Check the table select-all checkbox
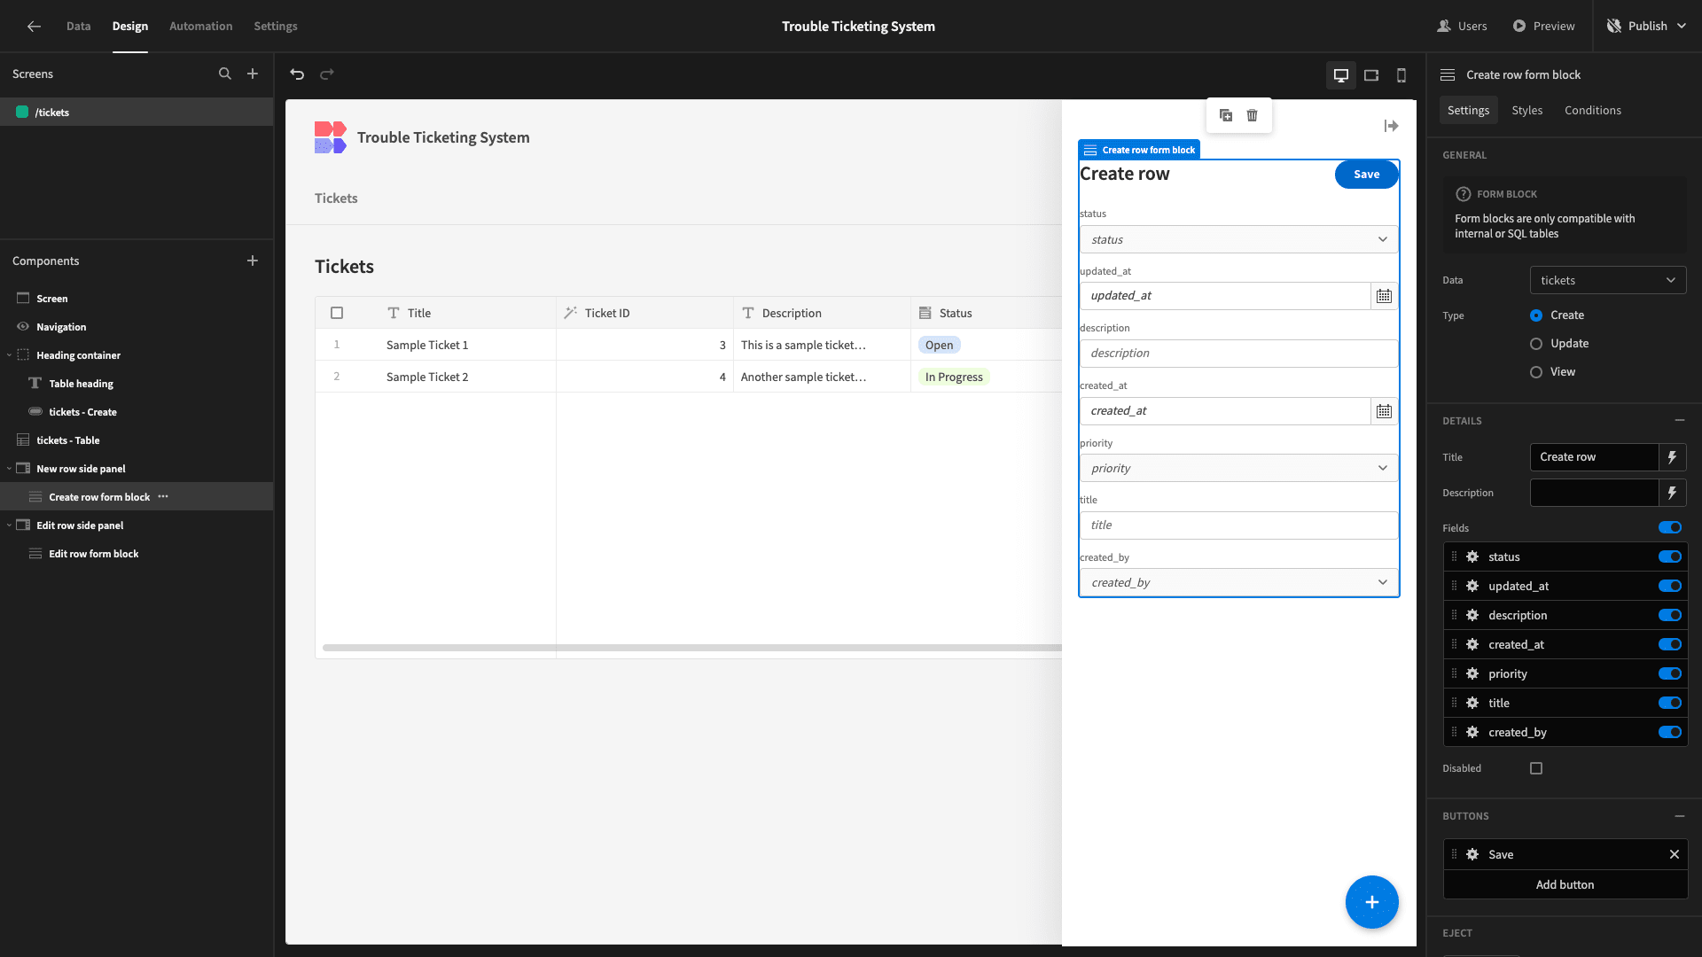 (x=337, y=313)
